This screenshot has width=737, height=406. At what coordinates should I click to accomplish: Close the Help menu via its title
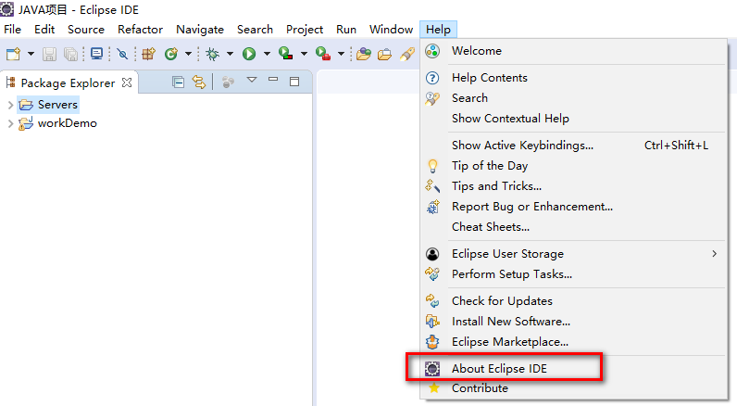click(x=438, y=29)
